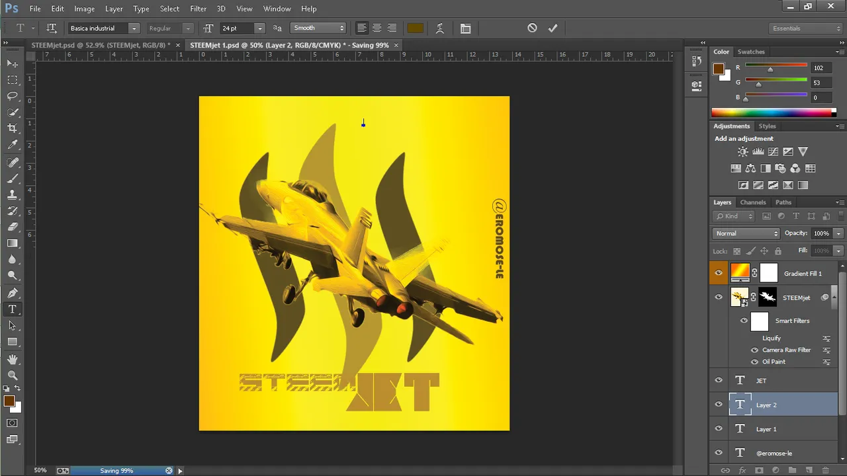Select the Crop tool
This screenshot has width=847, height=476.
point(13,128)
